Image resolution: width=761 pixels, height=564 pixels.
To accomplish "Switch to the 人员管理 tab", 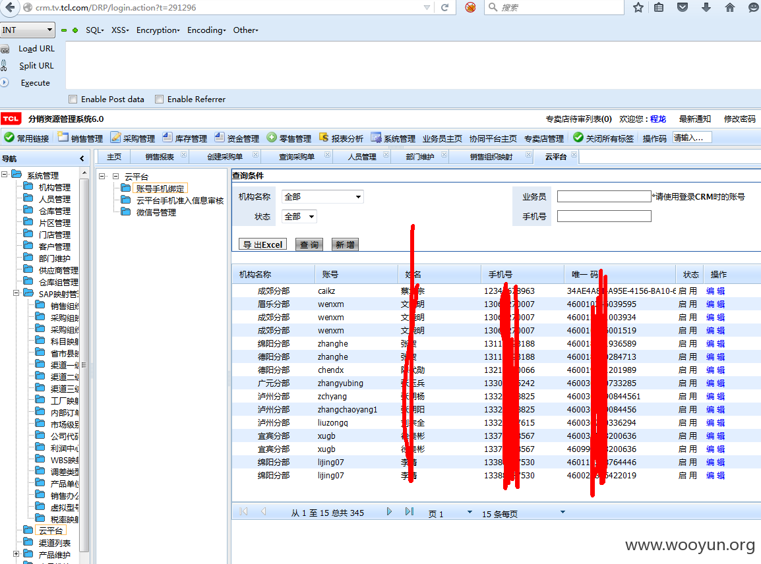I will [x=362, y=157].
